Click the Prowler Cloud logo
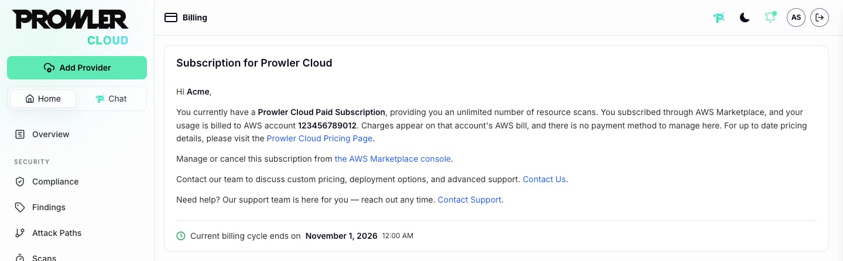The width and height of the screenshot is (843, 261). 70,27
